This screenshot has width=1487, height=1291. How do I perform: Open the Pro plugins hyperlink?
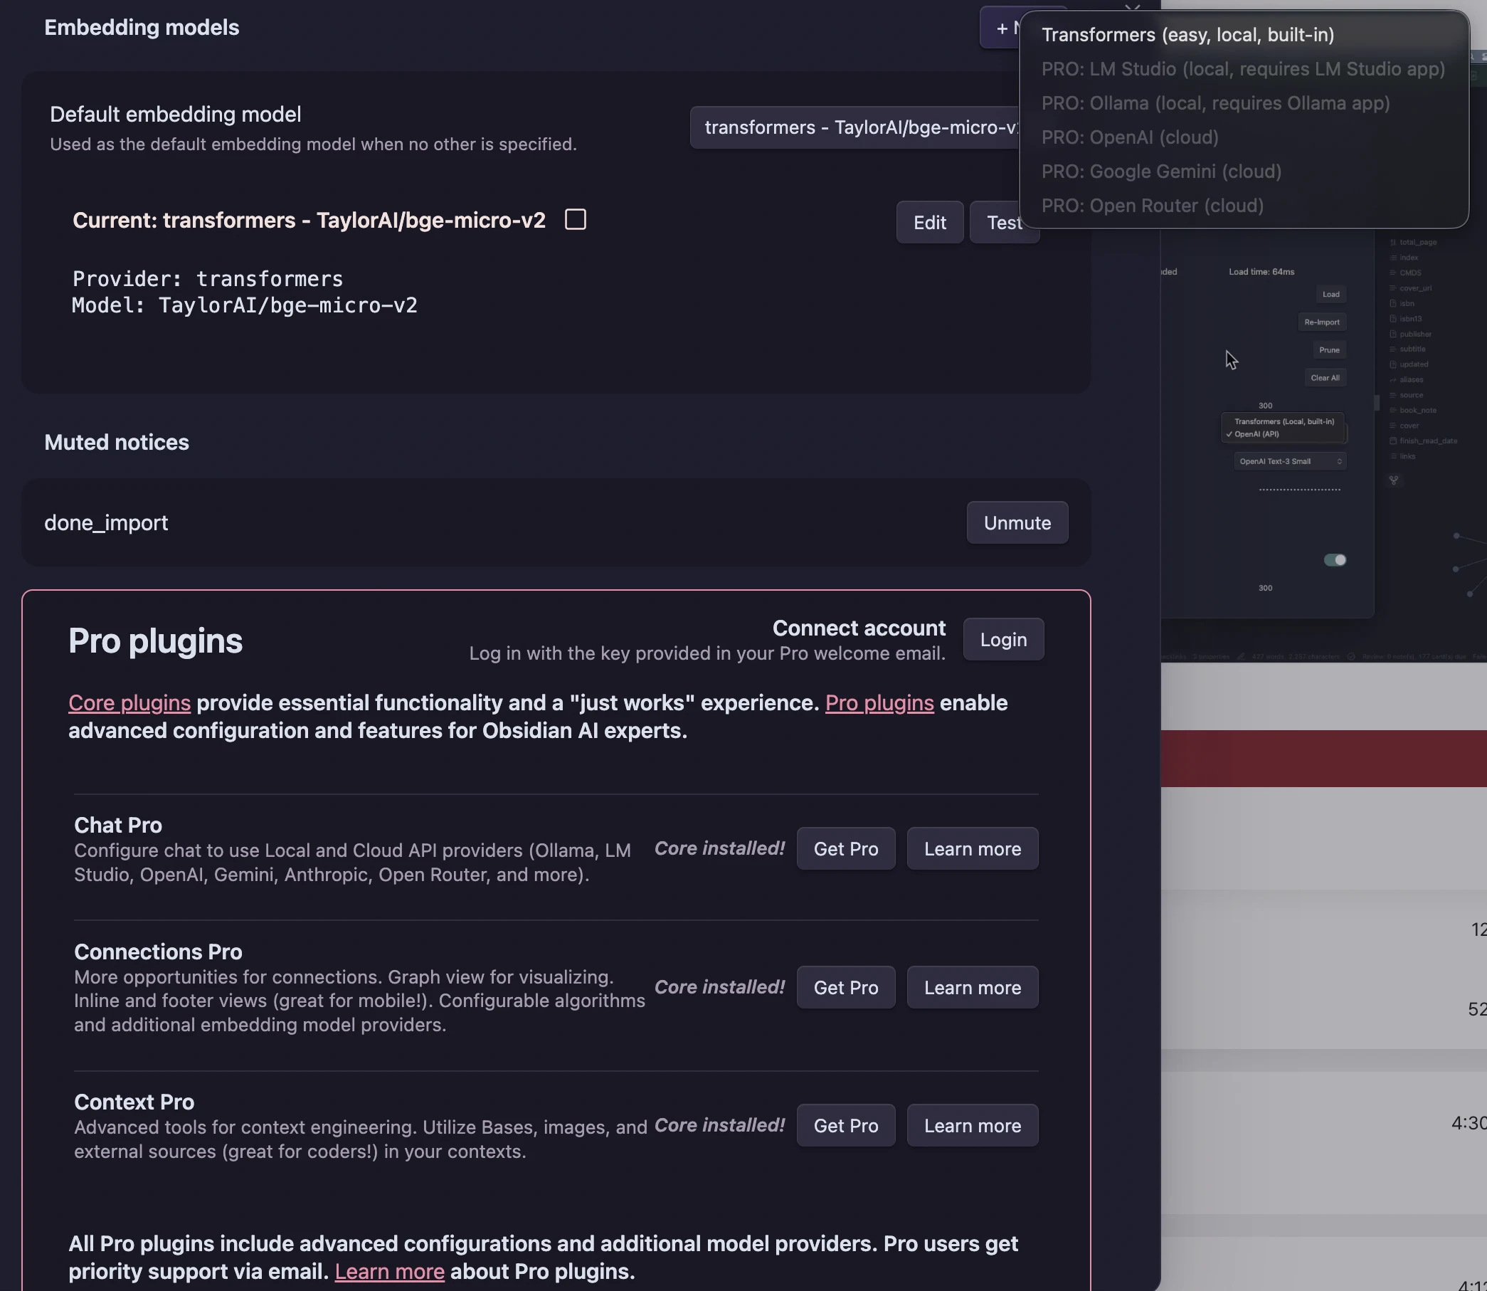879,702
